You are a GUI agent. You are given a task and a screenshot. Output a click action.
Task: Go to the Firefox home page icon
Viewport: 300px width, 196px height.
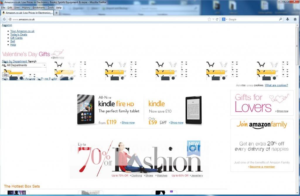point(295,19)
